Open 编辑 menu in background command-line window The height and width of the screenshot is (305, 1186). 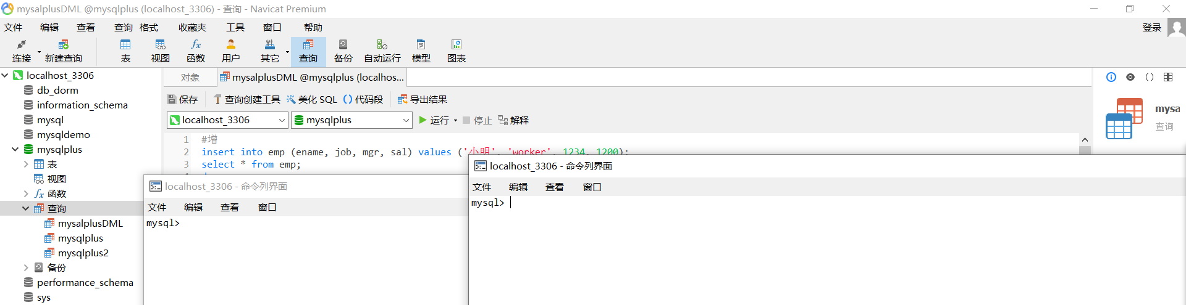click(x=193, y=207)
